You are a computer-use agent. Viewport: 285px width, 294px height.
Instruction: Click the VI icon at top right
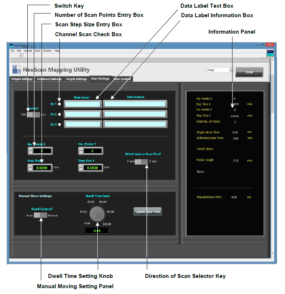pos(270,53)
